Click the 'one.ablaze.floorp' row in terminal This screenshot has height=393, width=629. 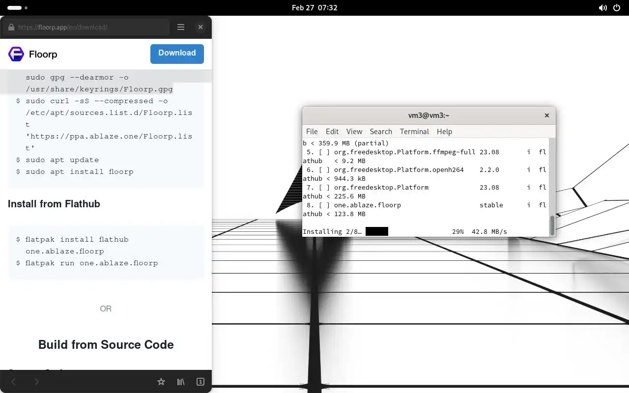click(425, 205)
